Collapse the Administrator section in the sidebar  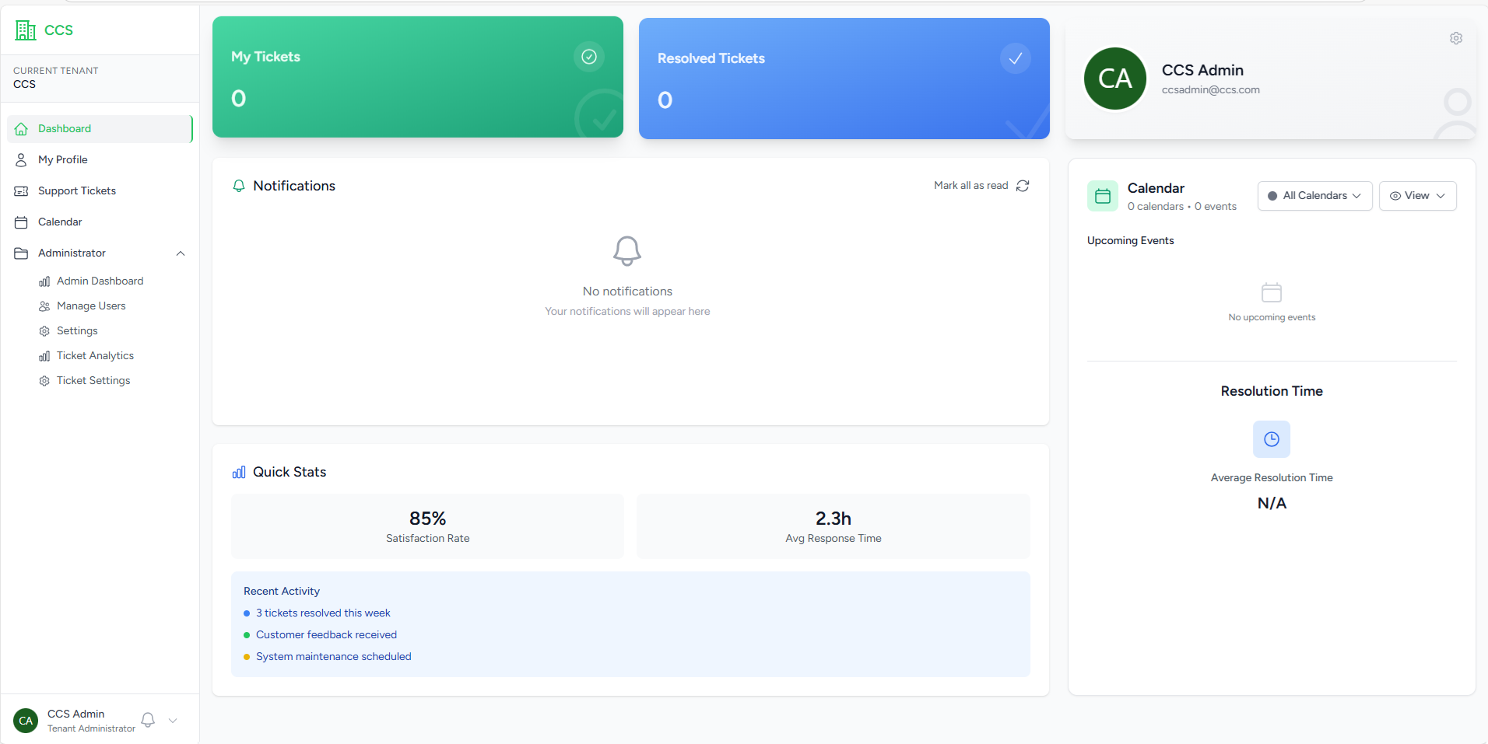[x=180, y=253]
